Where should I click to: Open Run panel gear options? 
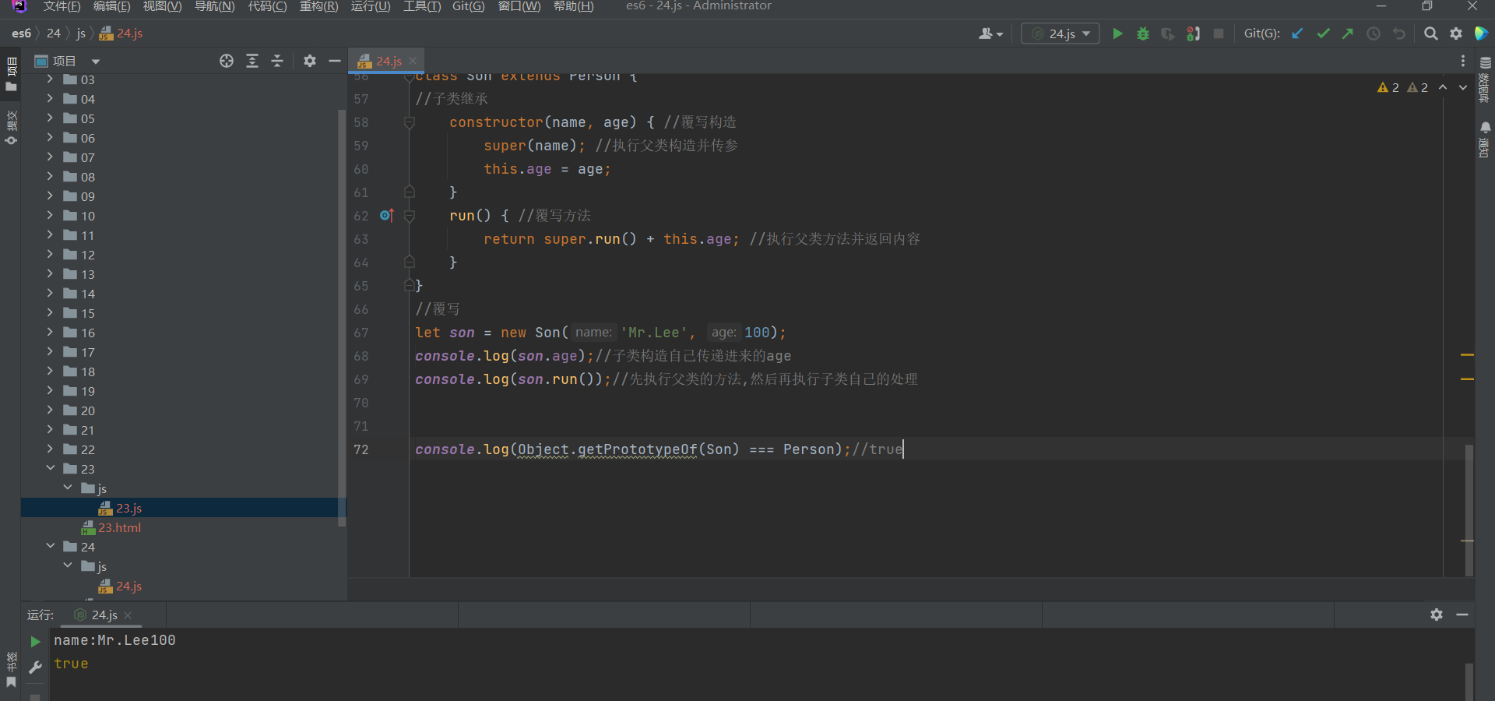click(x=1437, y=615)
